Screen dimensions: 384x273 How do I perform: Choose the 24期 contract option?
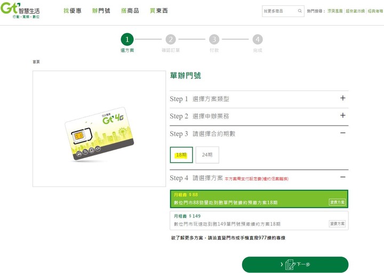(207, 155)
